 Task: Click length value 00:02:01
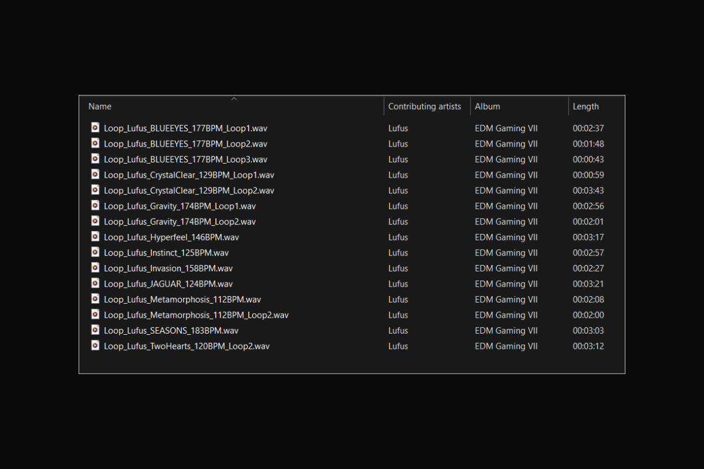coord(588,222)
